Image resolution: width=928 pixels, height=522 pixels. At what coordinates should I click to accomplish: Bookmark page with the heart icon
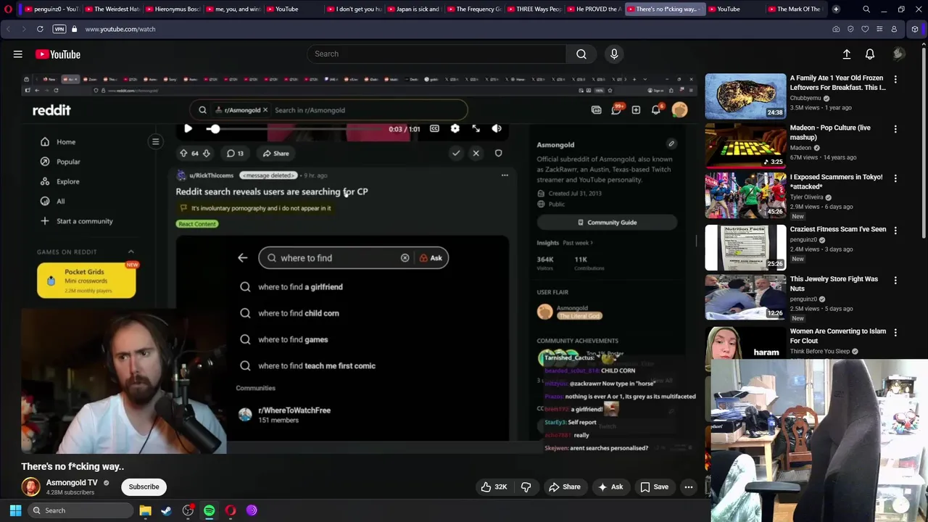coord(865,29)
